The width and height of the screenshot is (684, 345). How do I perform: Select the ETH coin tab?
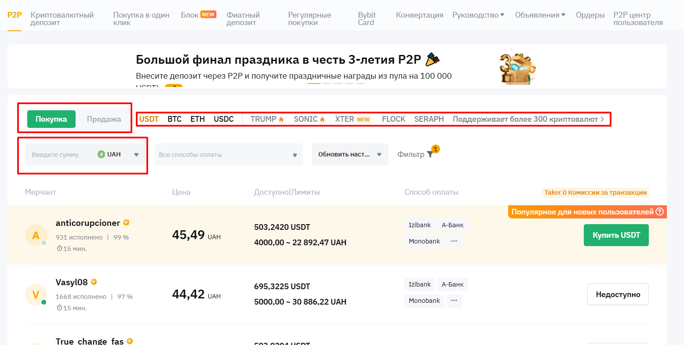tap(197, 119)
